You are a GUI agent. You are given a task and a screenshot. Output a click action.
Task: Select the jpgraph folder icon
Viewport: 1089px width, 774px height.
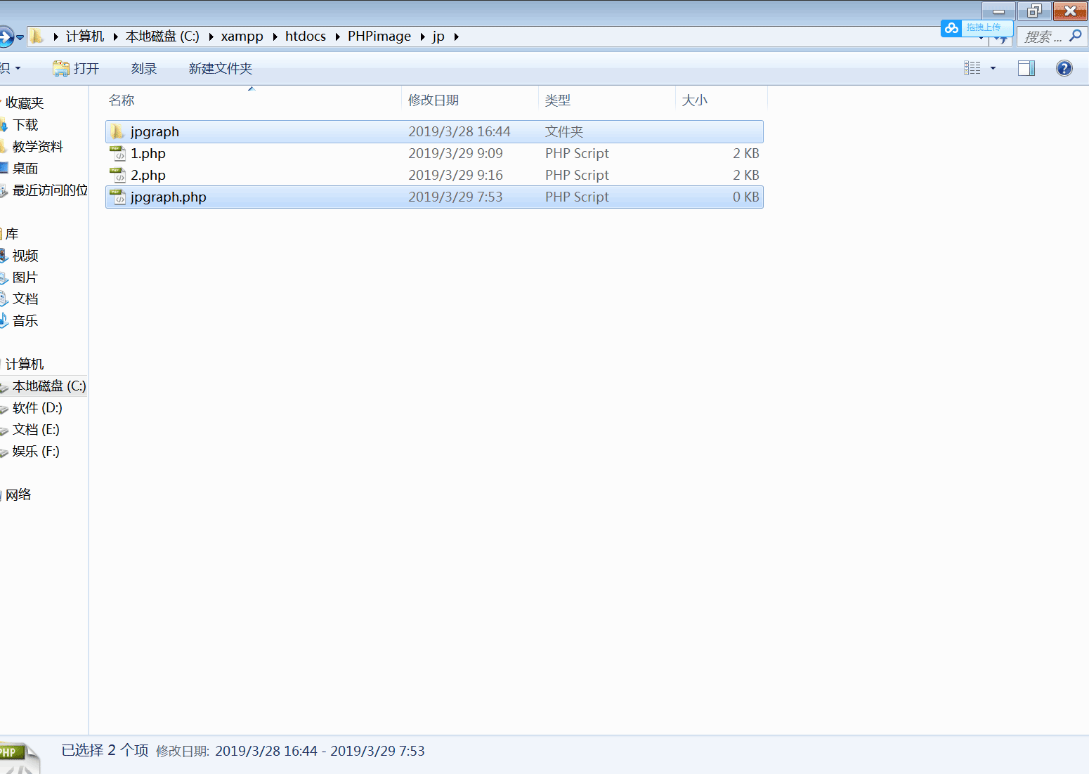[x=117, y=132]
